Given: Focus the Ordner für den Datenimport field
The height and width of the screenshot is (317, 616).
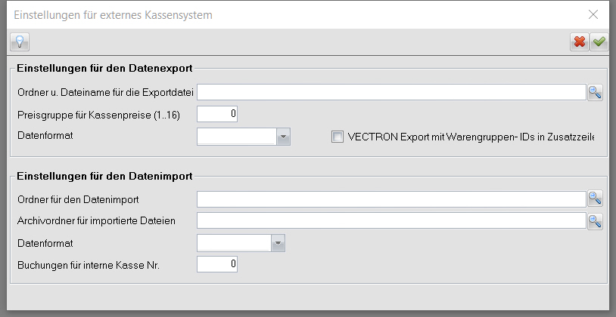Looking at the screenshot, I should click(392, 199).
